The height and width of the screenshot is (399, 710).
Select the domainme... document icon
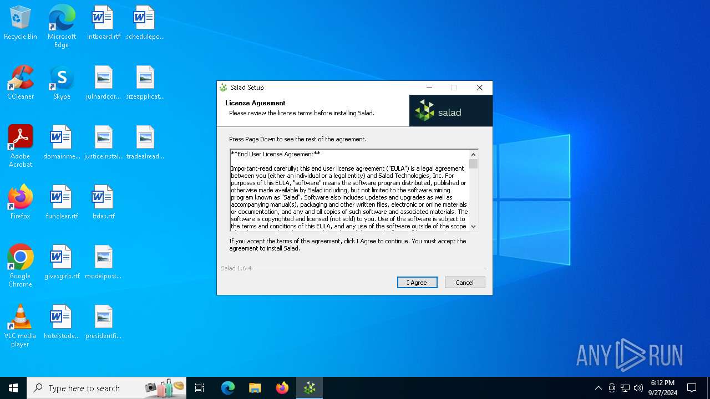62,143
